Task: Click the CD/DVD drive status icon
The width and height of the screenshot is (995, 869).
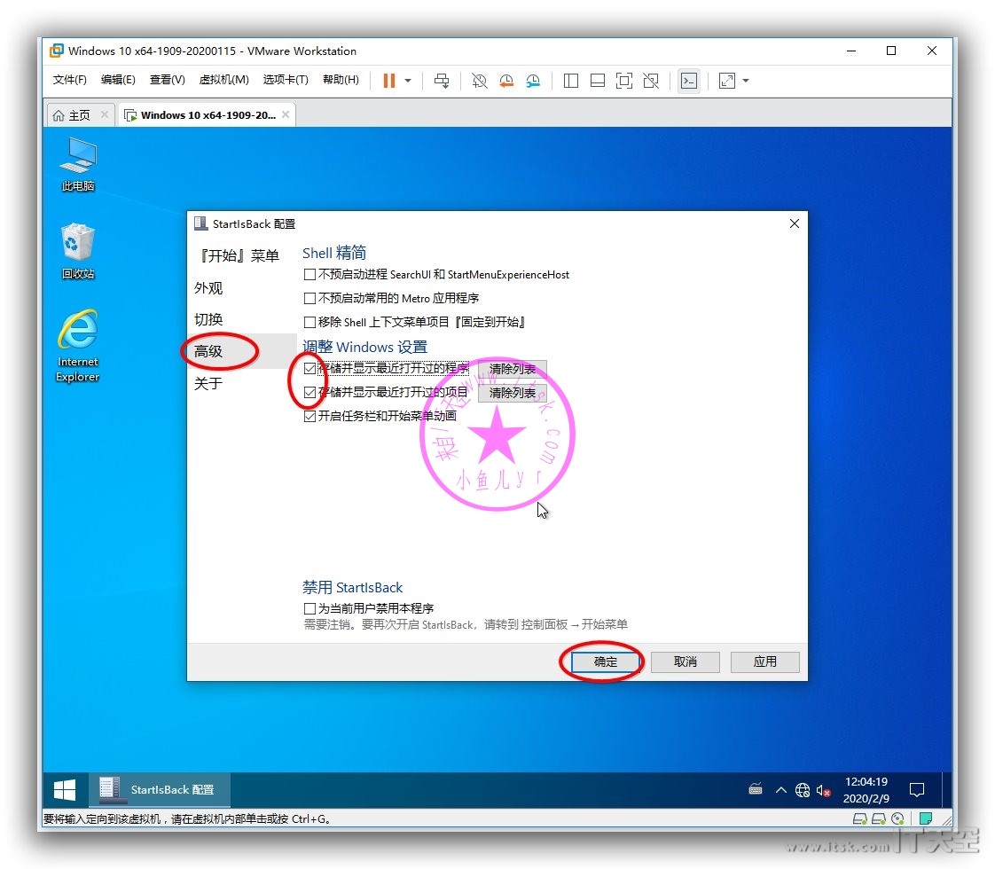Action: click(898, 818)
